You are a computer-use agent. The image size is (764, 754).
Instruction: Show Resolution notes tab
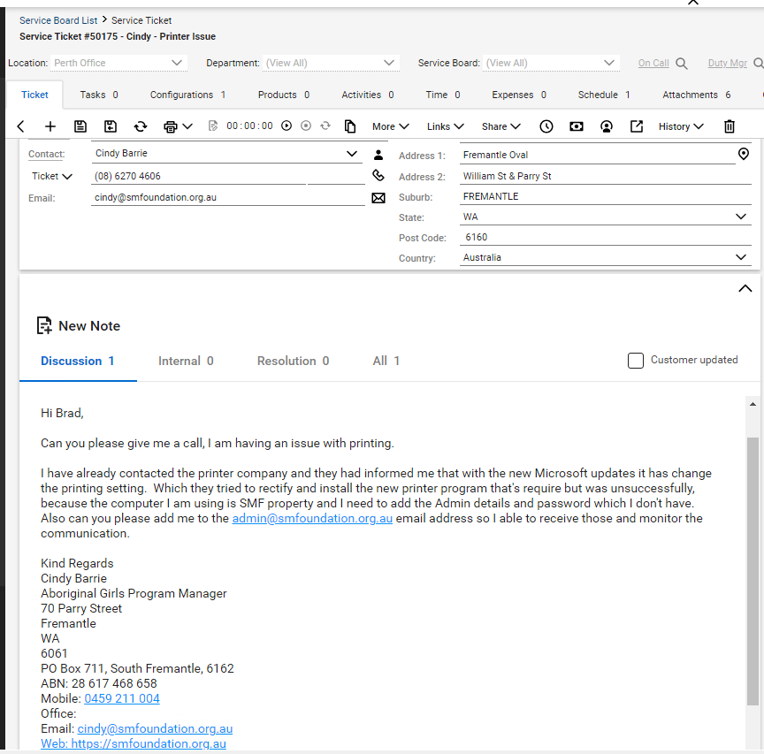click(x=293, y=361)
